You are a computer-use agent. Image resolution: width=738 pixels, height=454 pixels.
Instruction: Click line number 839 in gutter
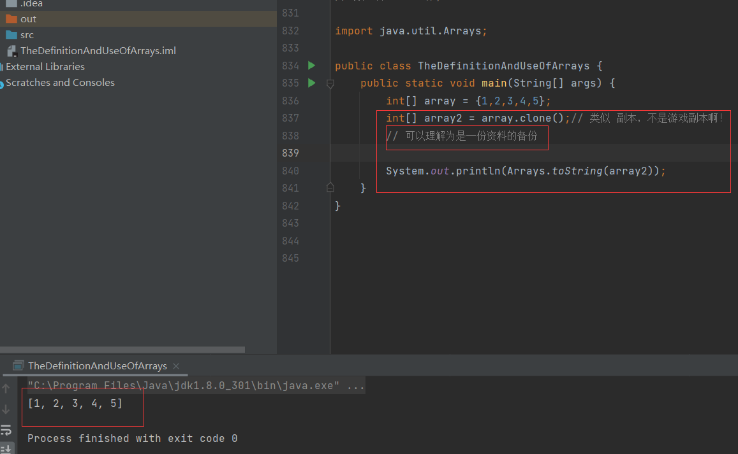(x=290, y=153)
